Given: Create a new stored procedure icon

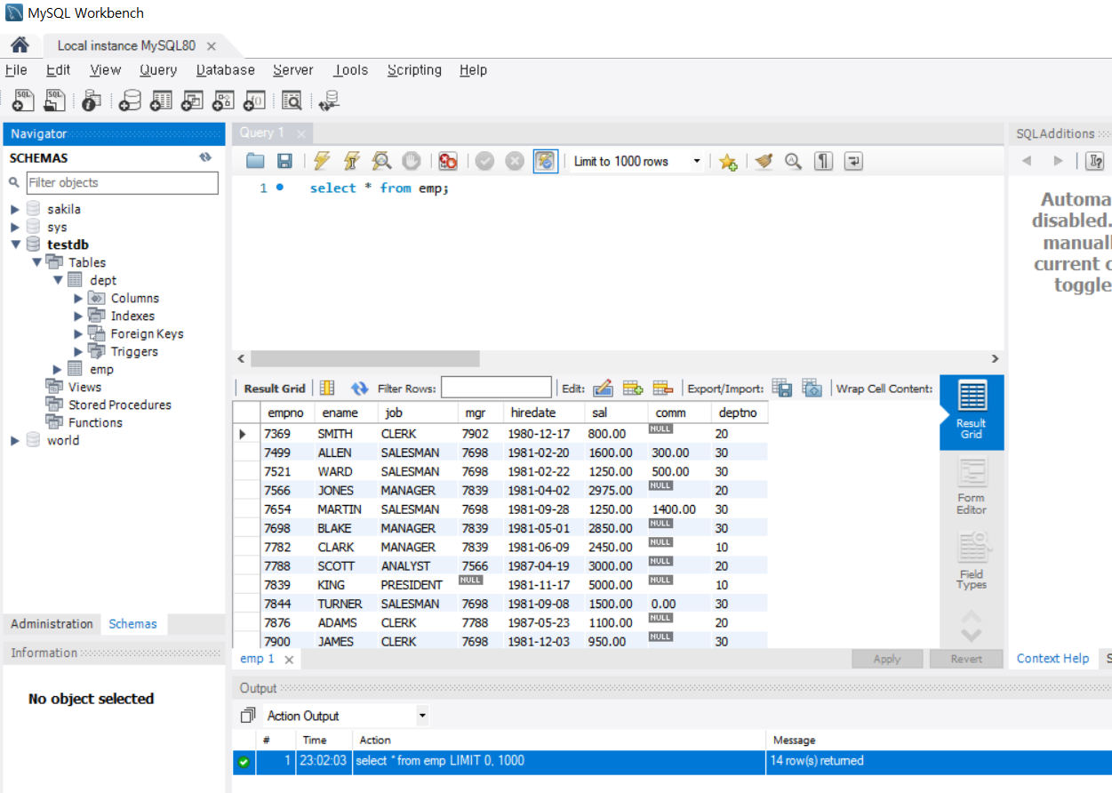Looking at the screenshot, I should [x=223, y=100].
